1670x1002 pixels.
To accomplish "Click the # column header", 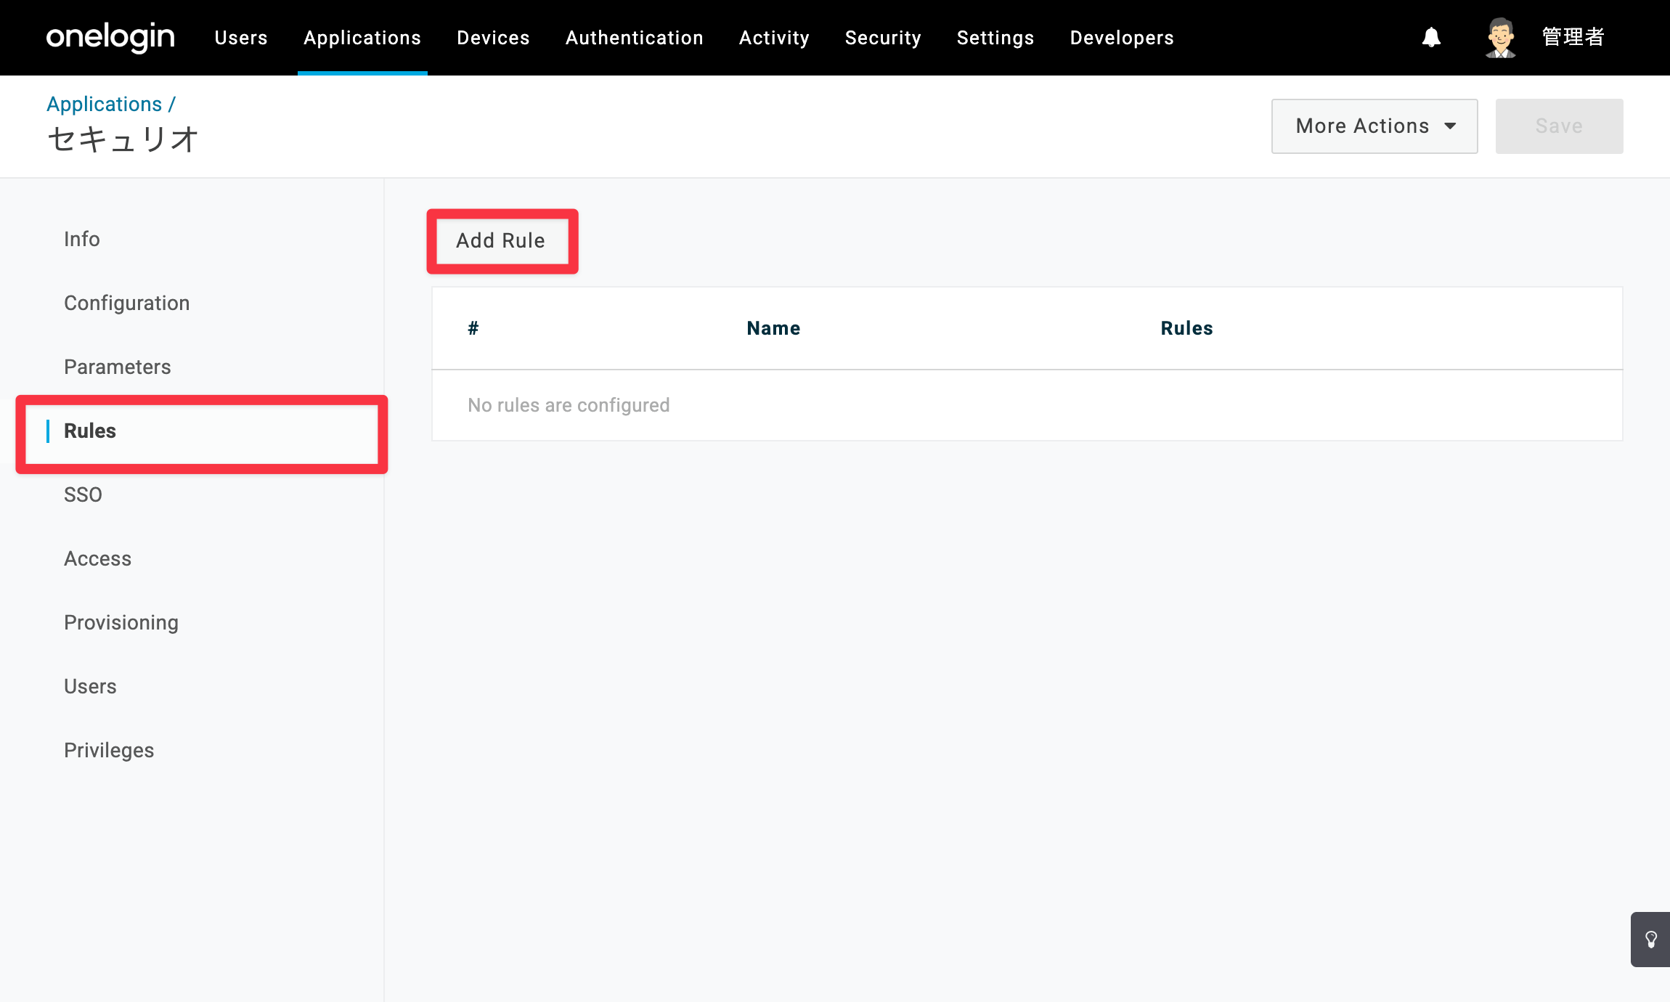I will coord(473,328).
